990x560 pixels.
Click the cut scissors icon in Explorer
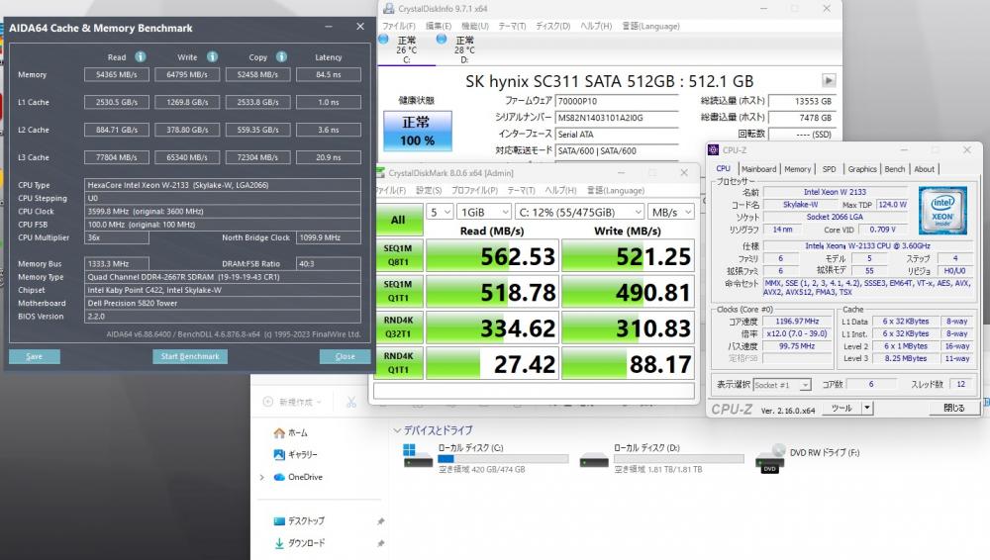(x=351, y=402)
